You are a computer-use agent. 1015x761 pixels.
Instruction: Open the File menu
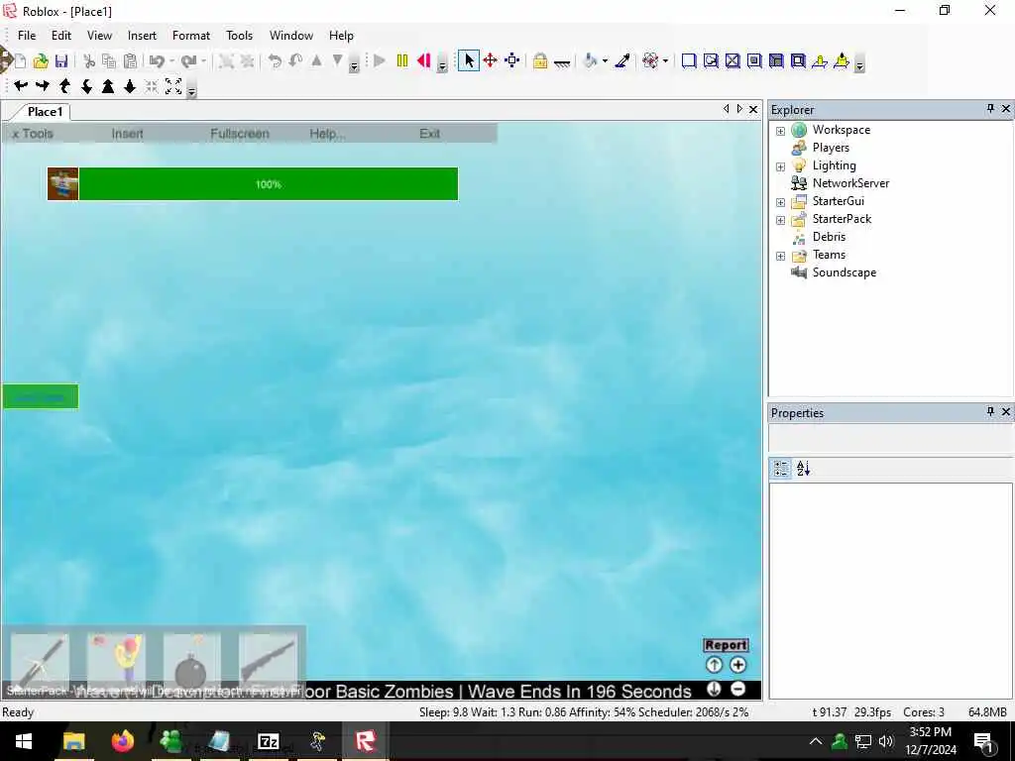[x=27, y=36]
